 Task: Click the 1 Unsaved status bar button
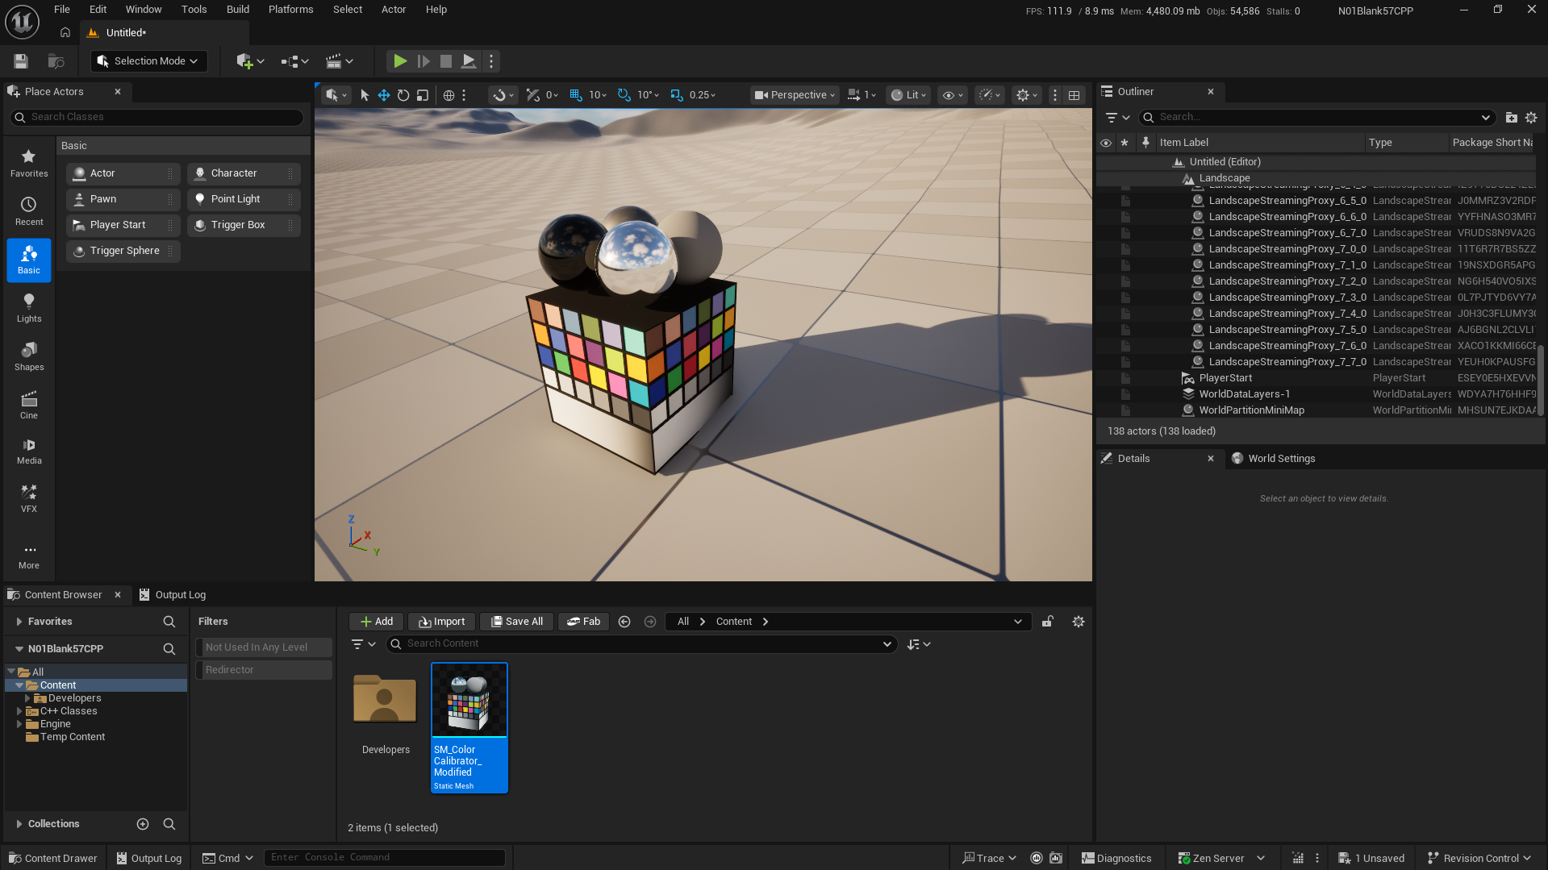(x=1371, y=859)
